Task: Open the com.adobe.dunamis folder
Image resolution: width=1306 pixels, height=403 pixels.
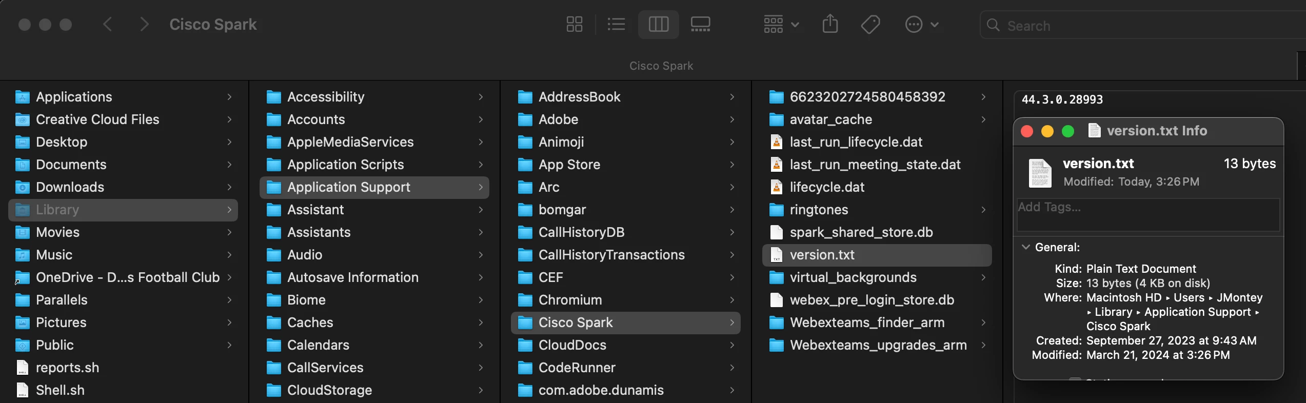Action: 626,390
